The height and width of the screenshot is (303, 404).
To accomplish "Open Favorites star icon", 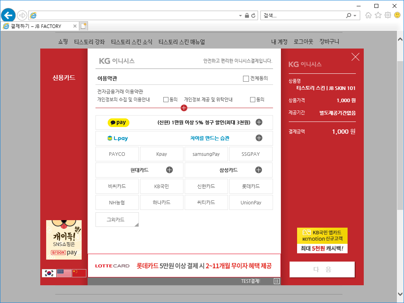I will pos(378,15).
